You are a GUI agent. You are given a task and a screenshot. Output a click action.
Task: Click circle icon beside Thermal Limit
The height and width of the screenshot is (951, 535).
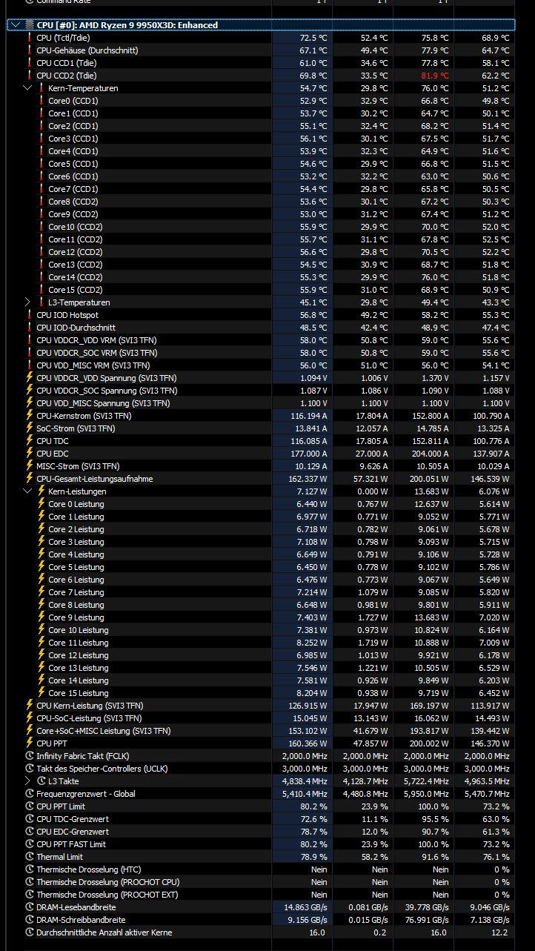[30, 857]
